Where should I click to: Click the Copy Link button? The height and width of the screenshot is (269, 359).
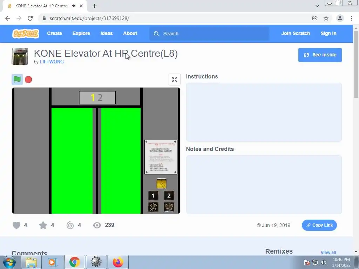pos(319,225)
